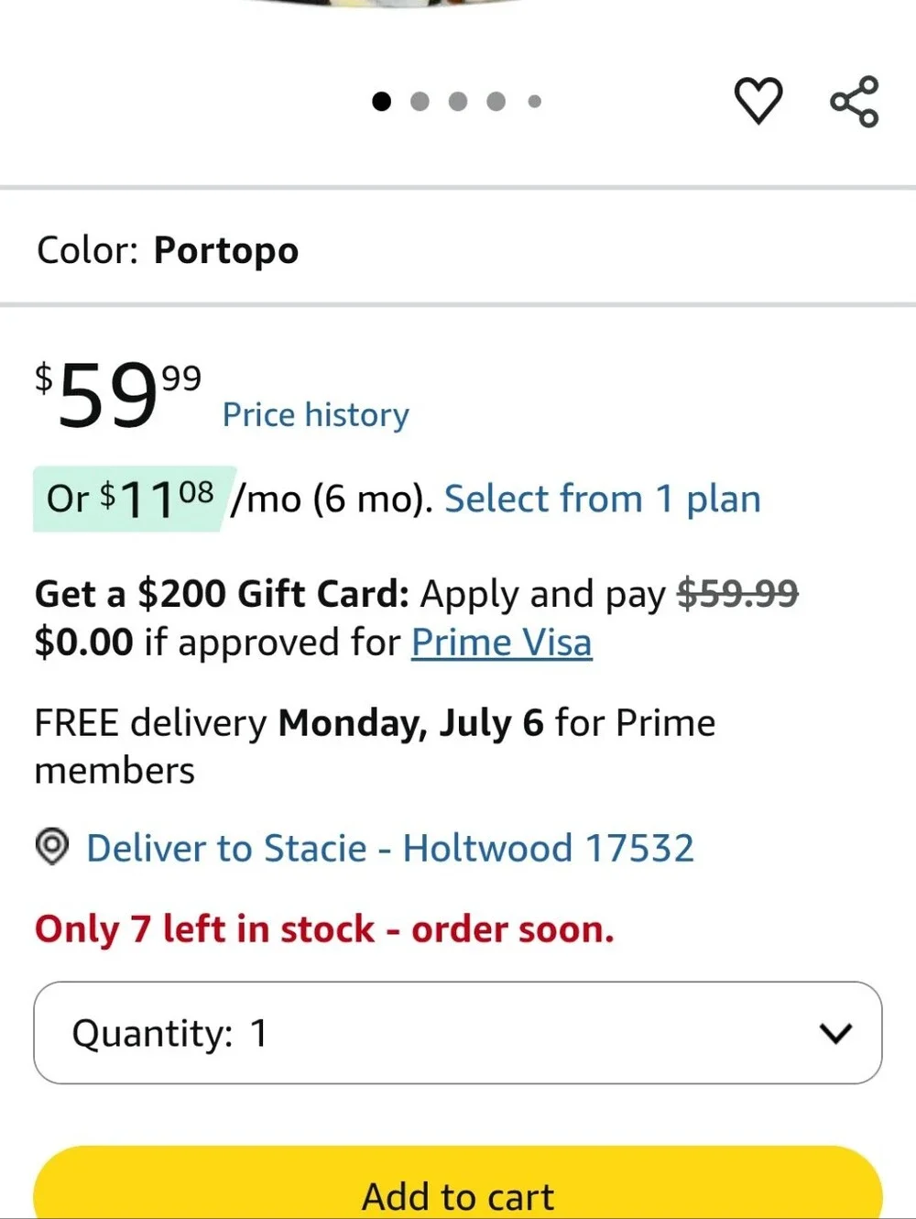Tap the share icon
This screenshot has width=916, height=1219.
[855, 101]
